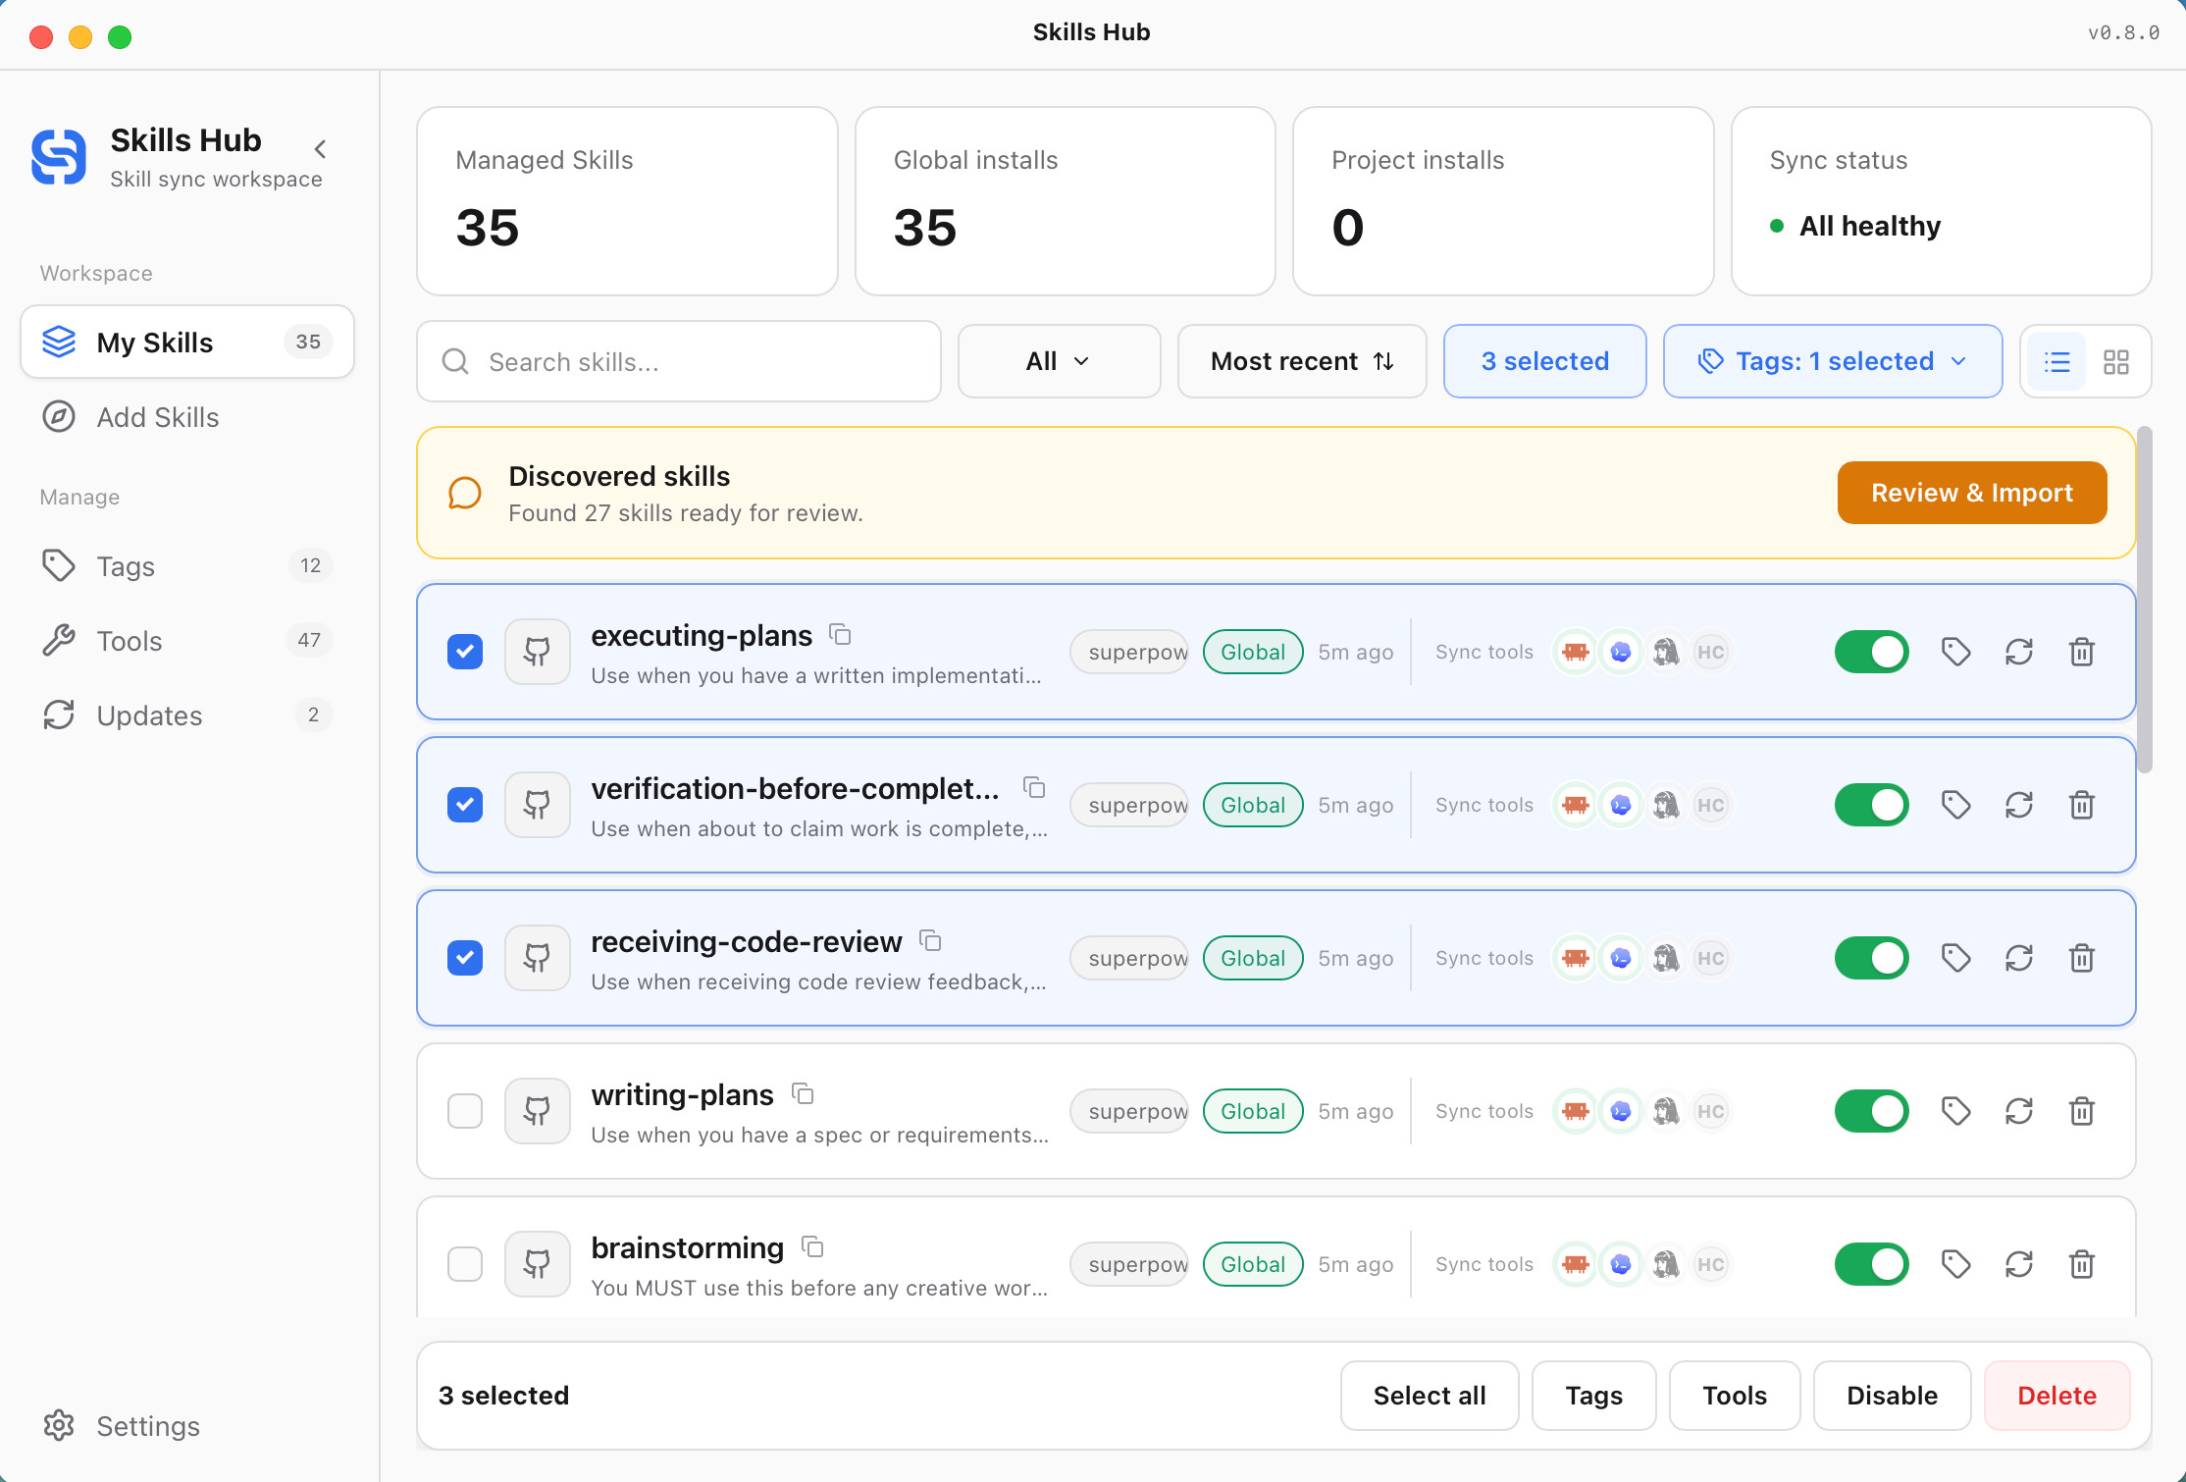The width and height of the screenshot is (2186, 1482).
Task: Click the HC sync tool icon for brainstorming
Action: click(1711, 1264)
